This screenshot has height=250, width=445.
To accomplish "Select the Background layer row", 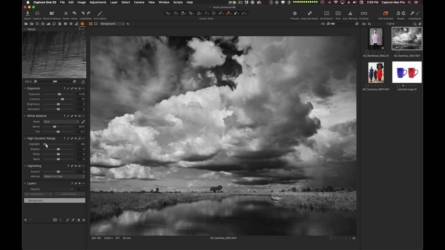I will point(55,201).
